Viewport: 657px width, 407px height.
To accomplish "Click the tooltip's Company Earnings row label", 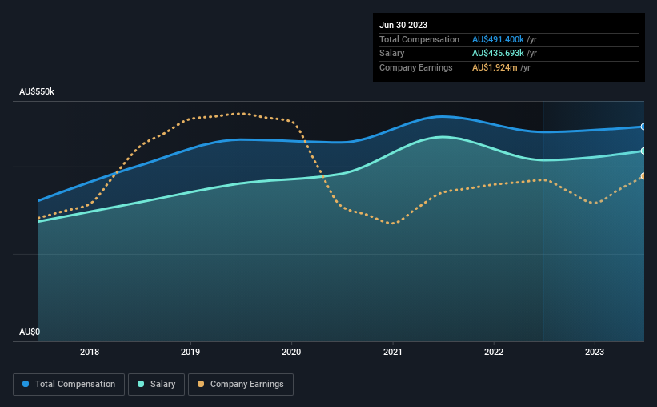I will pyautogui.click(x=415, y=67).
